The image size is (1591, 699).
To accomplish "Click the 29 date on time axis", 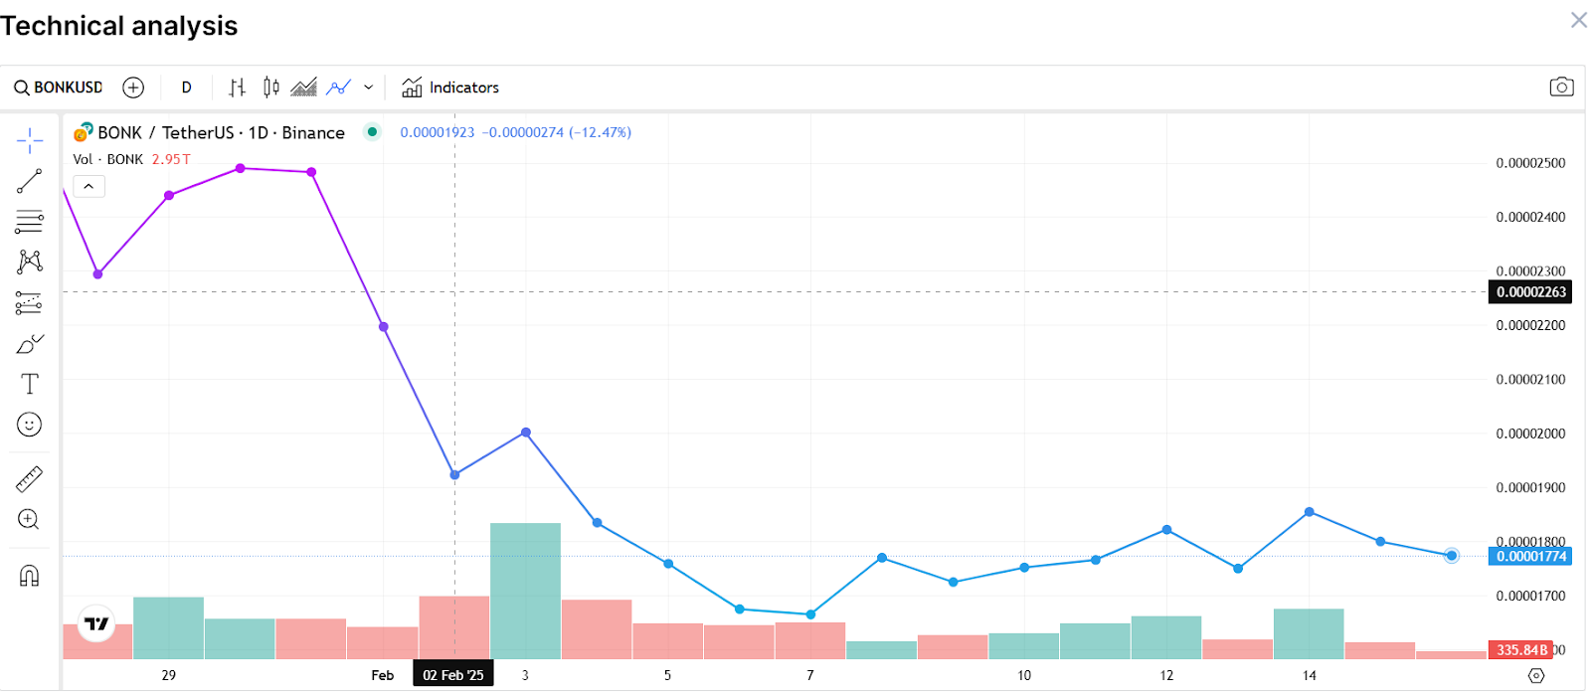I will coord(169,675).
